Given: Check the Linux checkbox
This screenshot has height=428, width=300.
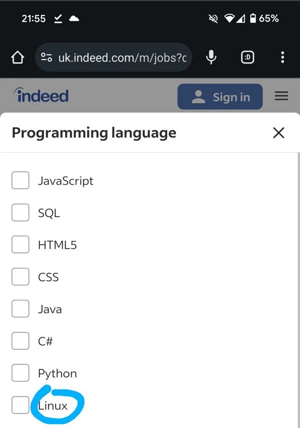Looking at the screenshot, I should point(20,405).
